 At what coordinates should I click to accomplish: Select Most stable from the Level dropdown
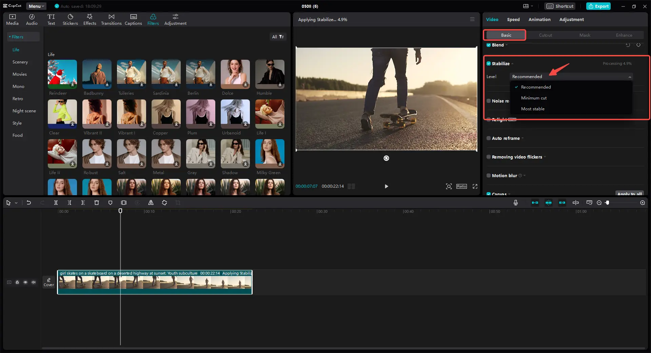[533, 109]
